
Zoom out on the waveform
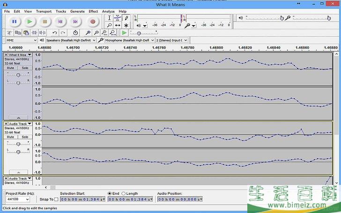click(x=96, y=33)
